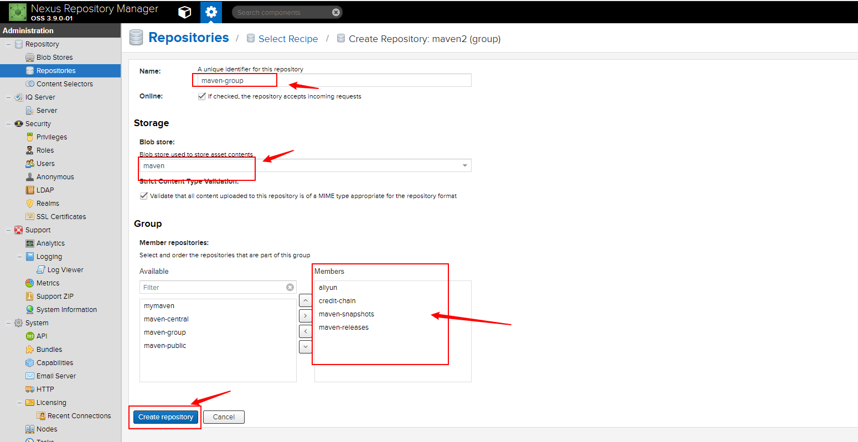Collapse the Support tree node
This screenshot has width=858, height=442.
[x=8, y=230]
